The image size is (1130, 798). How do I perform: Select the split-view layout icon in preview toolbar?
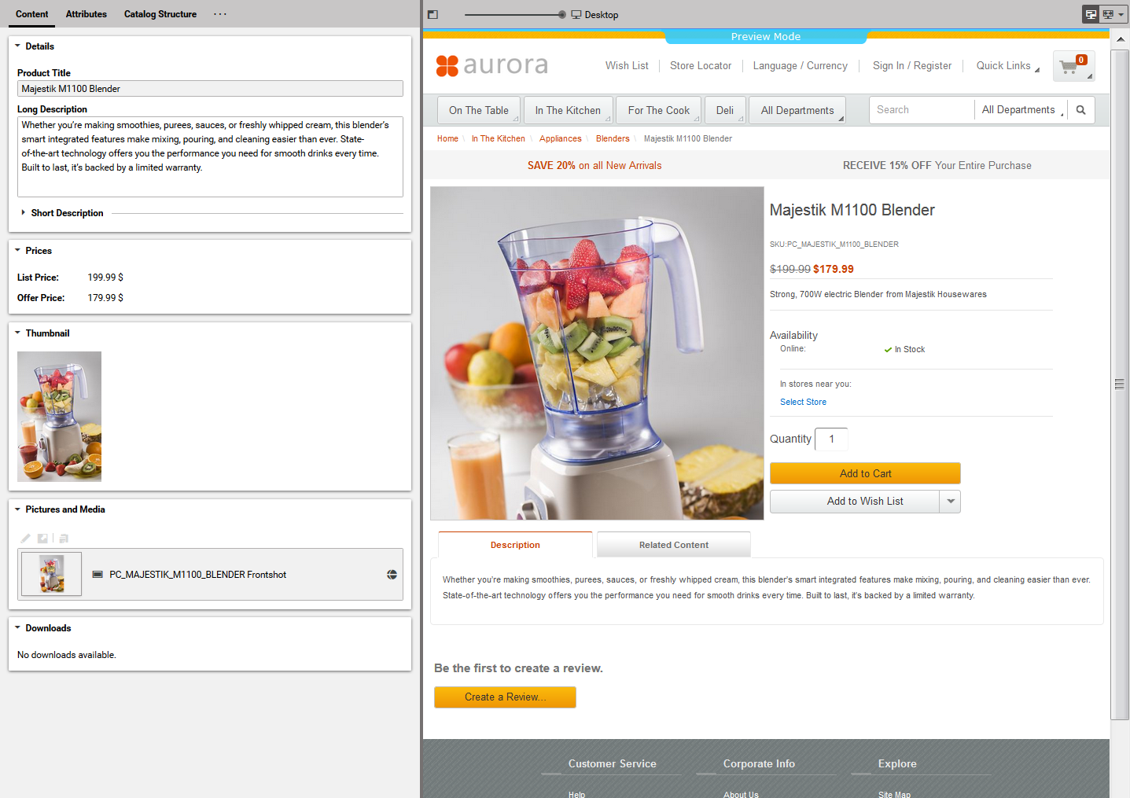432,14
